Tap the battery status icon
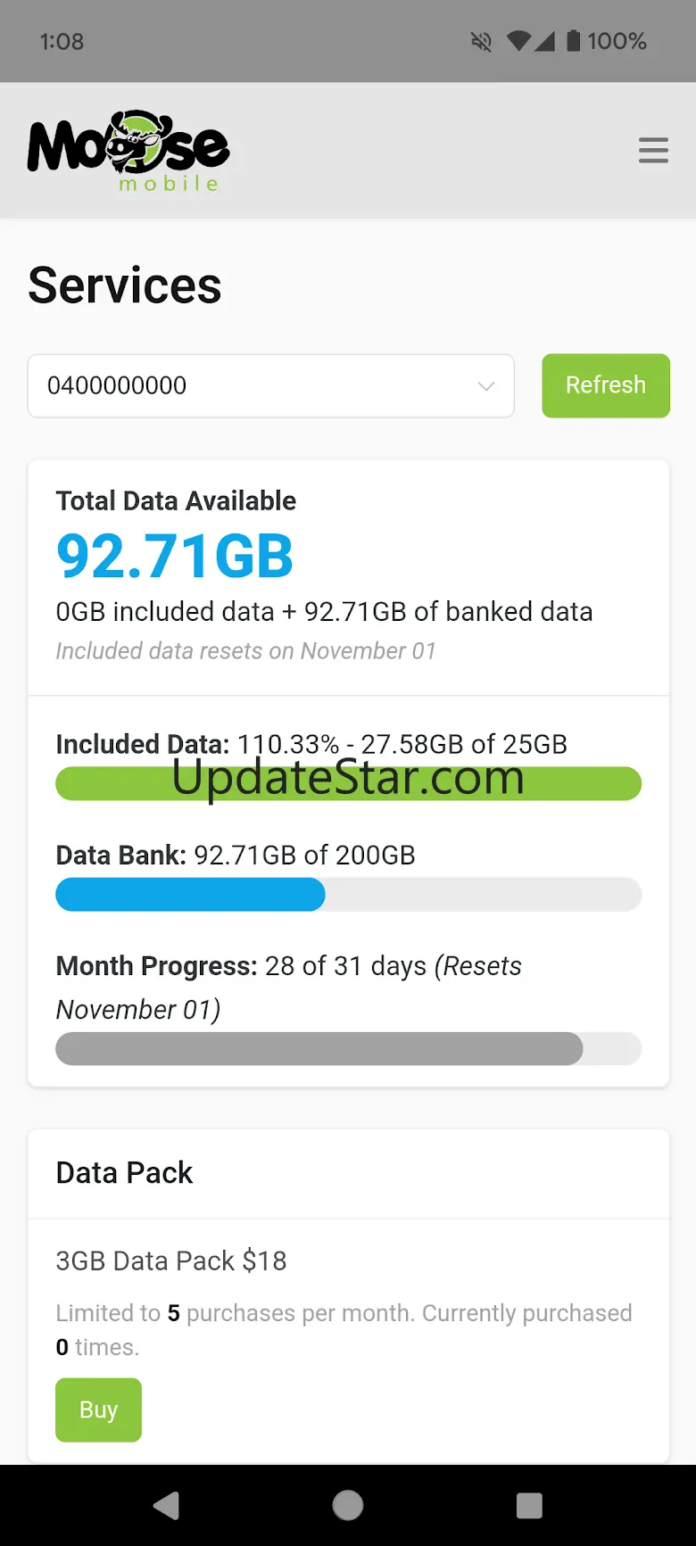Image resolution: width=696 pixels, height=1546 pixels. pyautogui.click(x=573, y=41)
